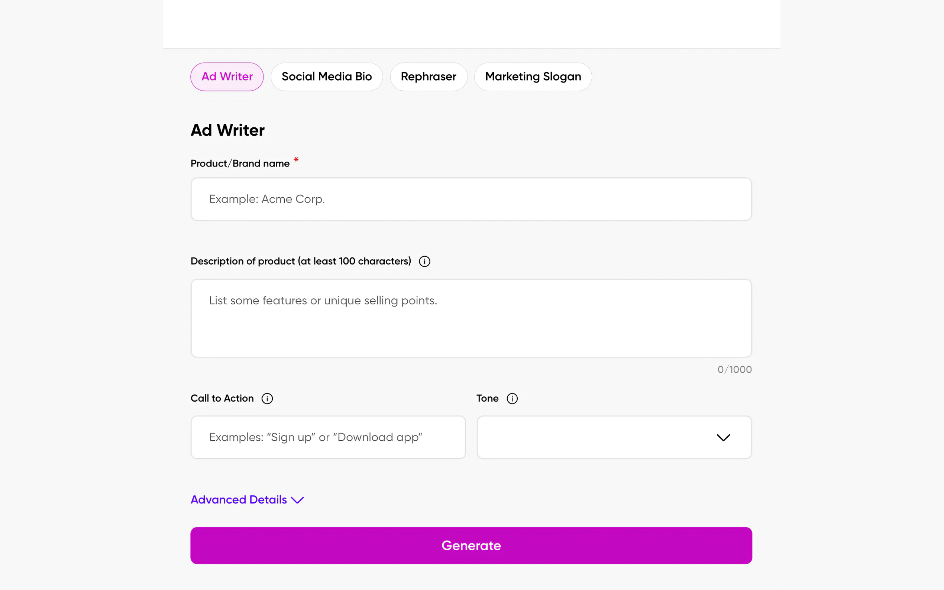Switch back to the Ad Writer tab

227,77
